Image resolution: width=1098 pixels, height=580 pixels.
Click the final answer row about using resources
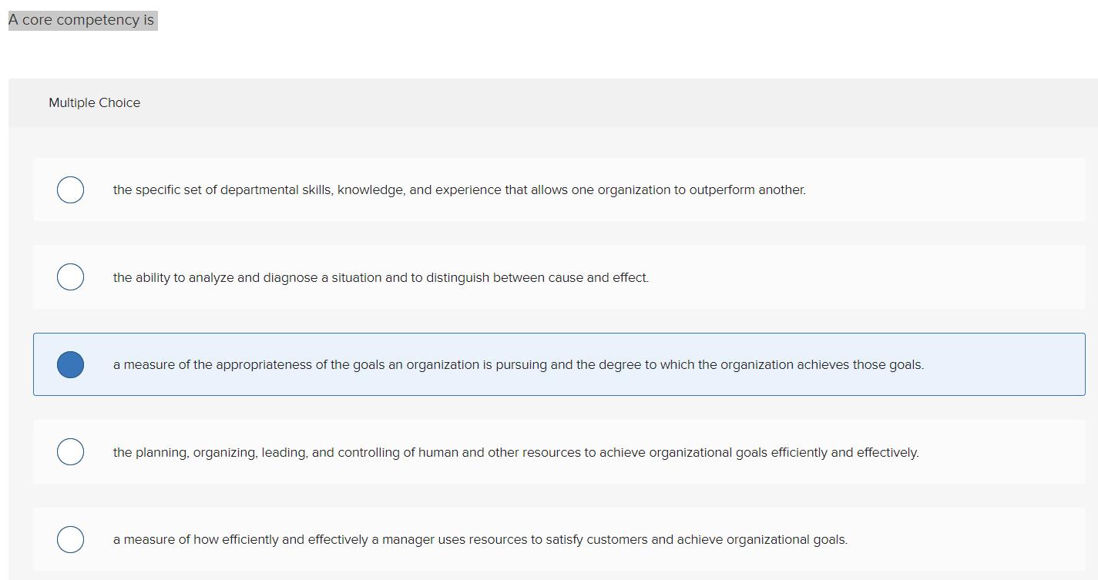[x=539, y=539]
